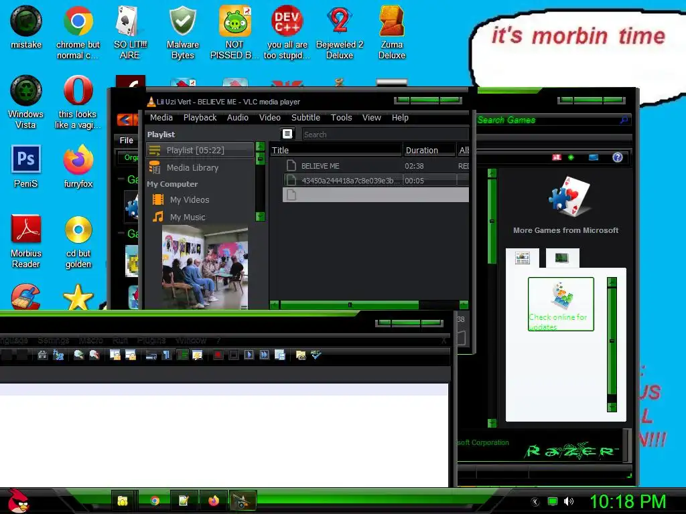This screenshot has height=514, width=686.
Task: Click the VLC playlist Search field
Action: 385,134
